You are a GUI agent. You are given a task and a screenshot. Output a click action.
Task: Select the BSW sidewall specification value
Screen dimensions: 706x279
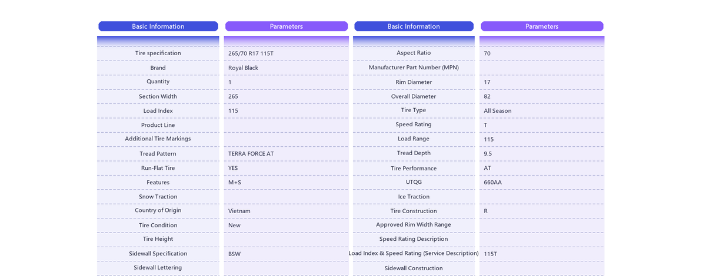tap(234, 254)
